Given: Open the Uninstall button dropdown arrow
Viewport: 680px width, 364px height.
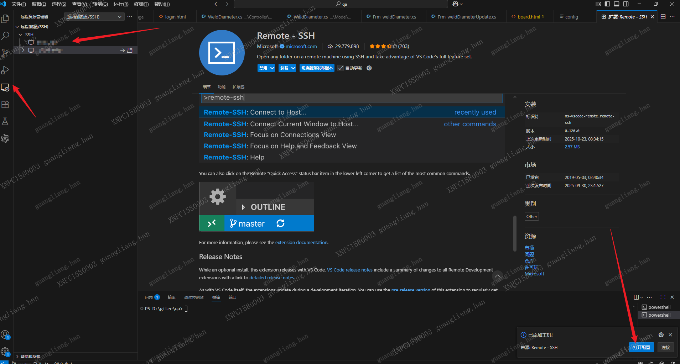Looking at the screenshot, I should [x=293, y=68].
